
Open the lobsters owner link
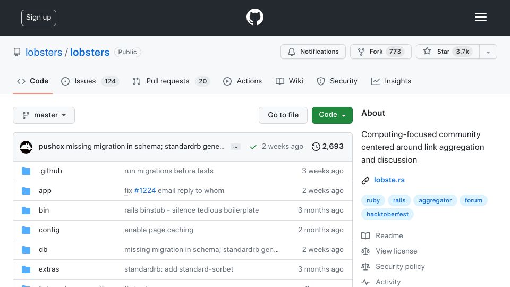[44, 52]
